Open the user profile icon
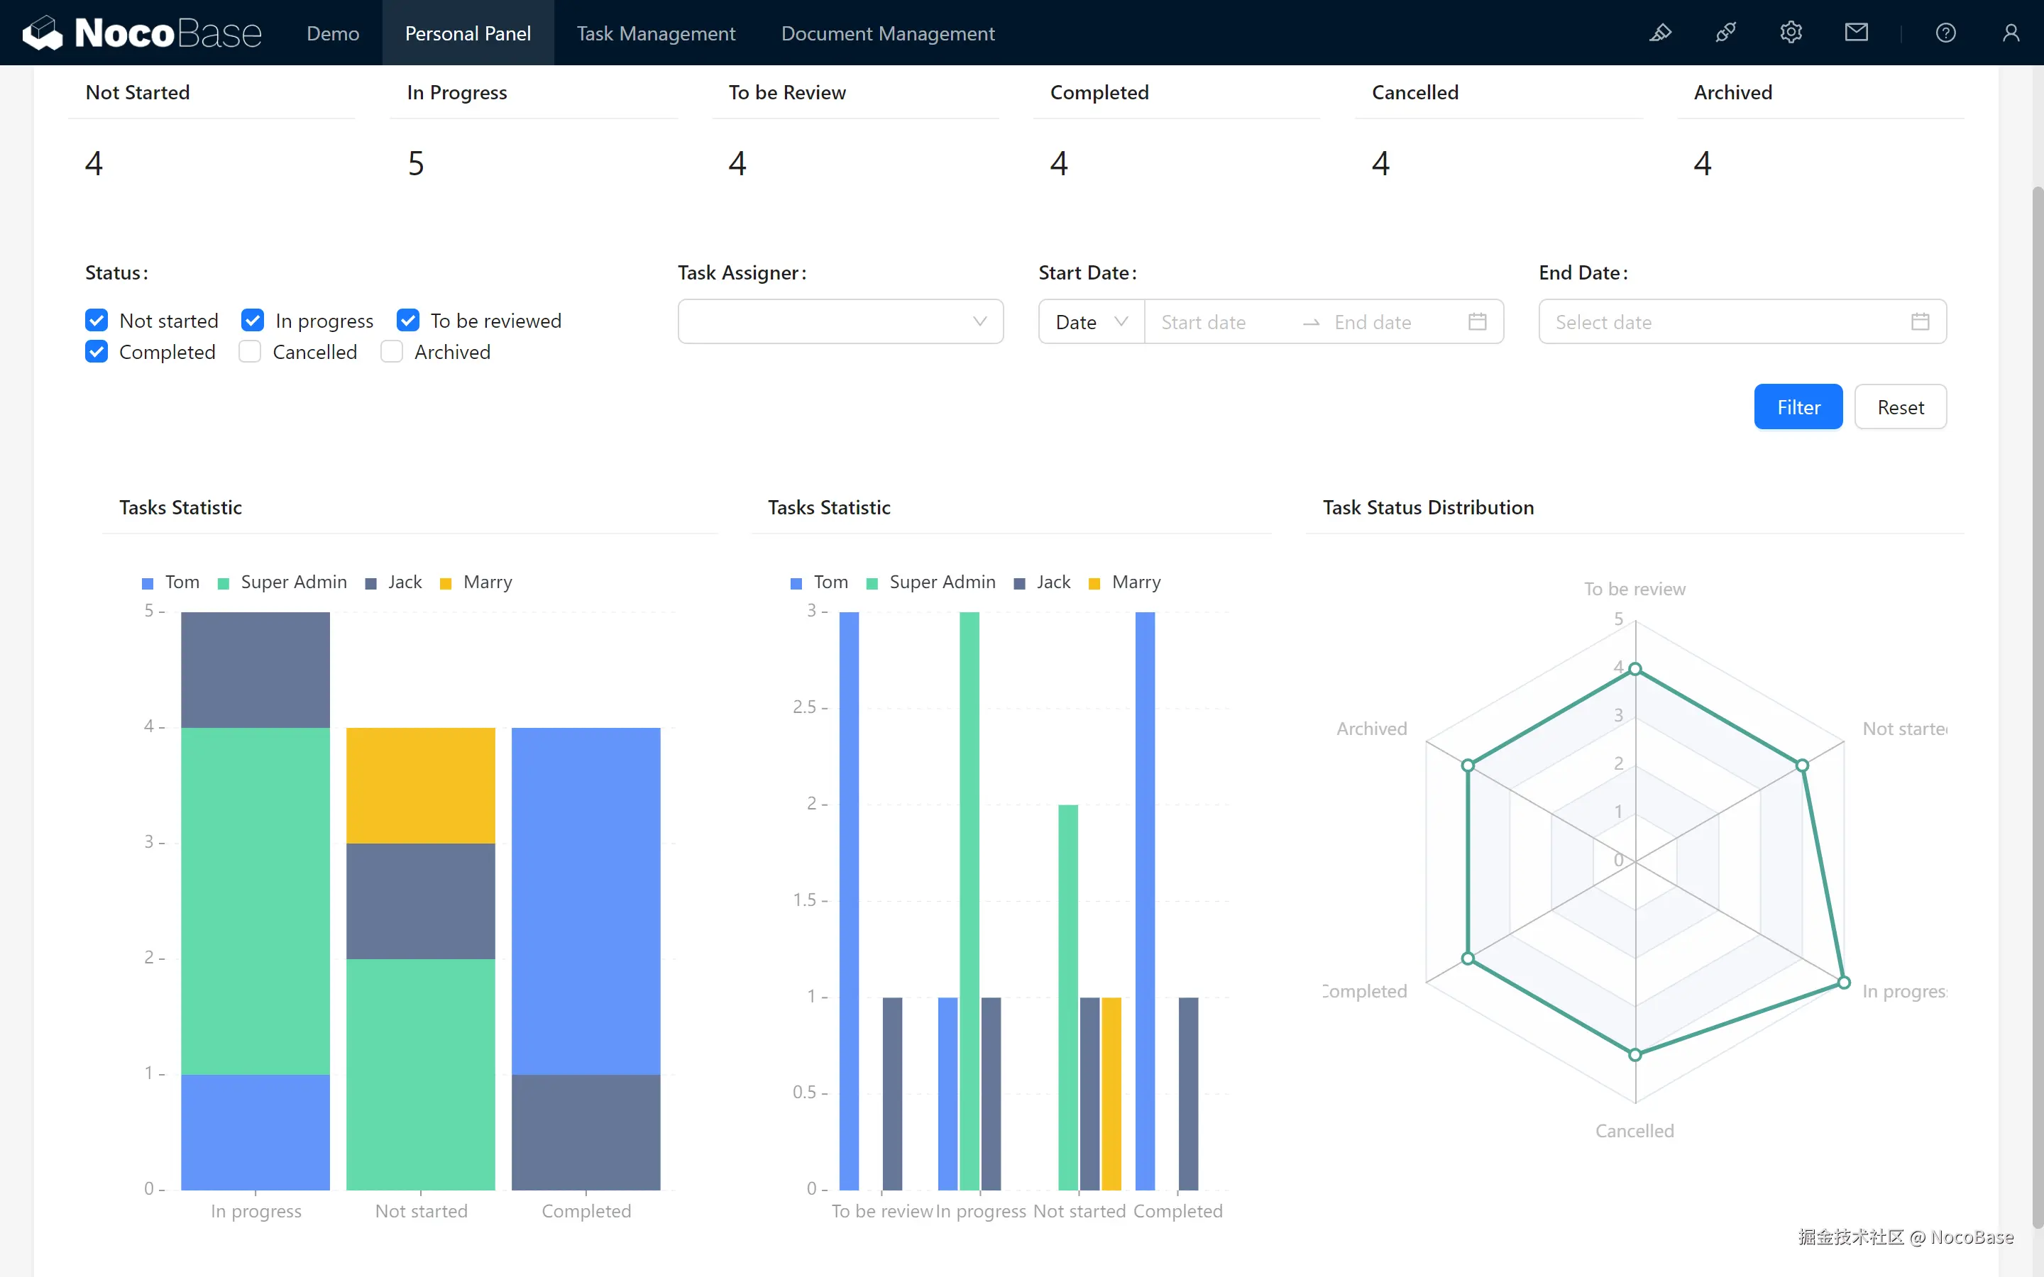The width and height of the screenshot is (2044, 1277). 2010,33
